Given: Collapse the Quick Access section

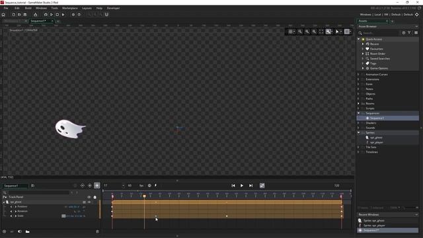Looking at the screenshot, I should [358, 39].
